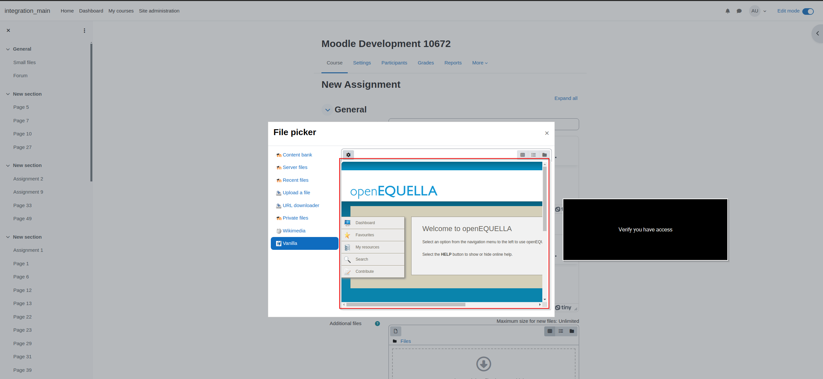Collapse the General section in course index
823x379 pixels.
8,49
